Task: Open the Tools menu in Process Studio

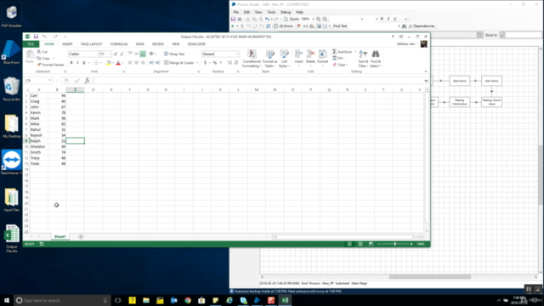Action: click(271, 12)
